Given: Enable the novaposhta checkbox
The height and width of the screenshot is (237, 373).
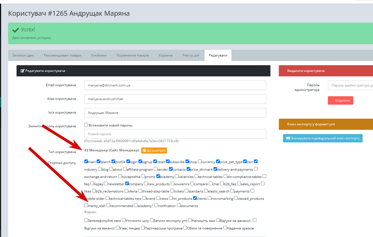Looking at the screenshot, I should (120, 176).
